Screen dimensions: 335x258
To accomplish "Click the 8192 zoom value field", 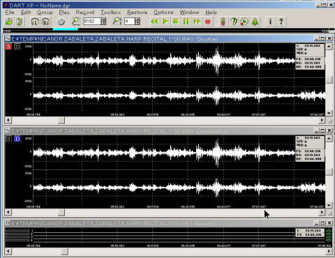I will [92, 22].
